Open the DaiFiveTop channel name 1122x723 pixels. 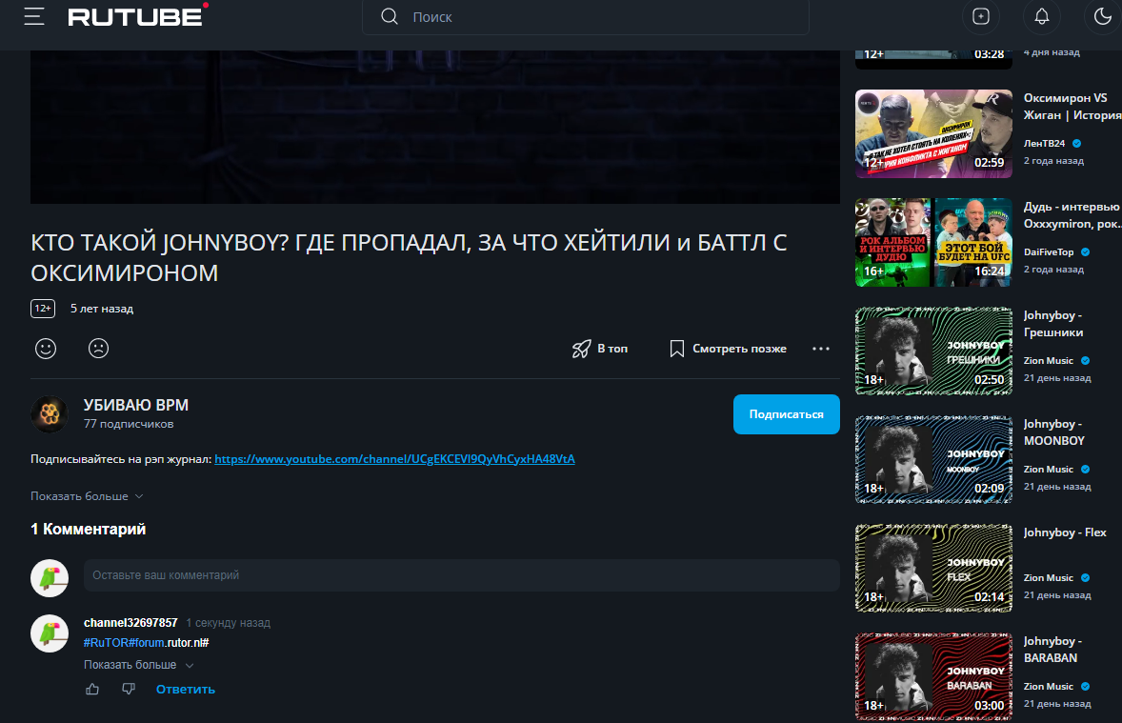1049,252
